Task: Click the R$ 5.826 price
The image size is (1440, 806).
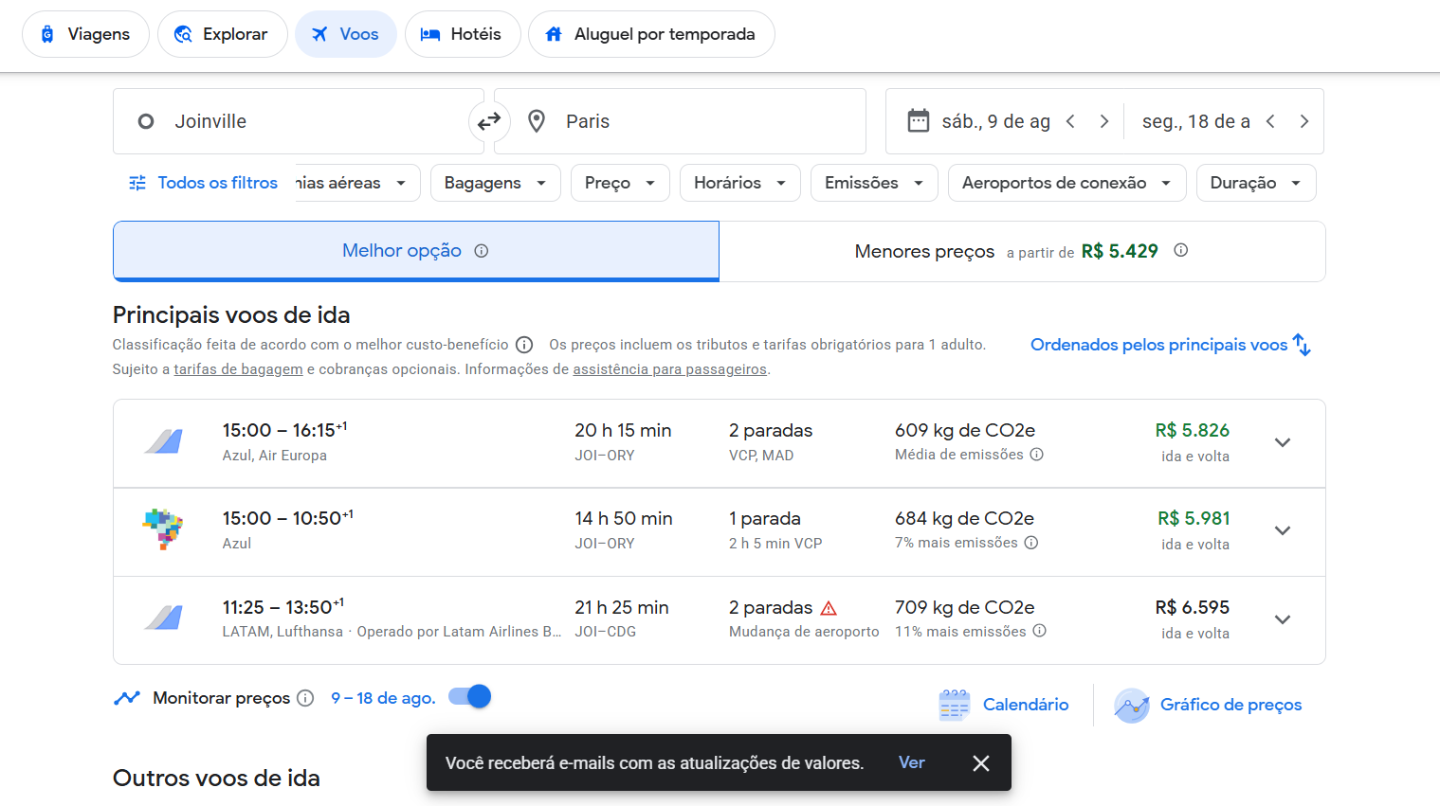Action: coord(1192,430)
